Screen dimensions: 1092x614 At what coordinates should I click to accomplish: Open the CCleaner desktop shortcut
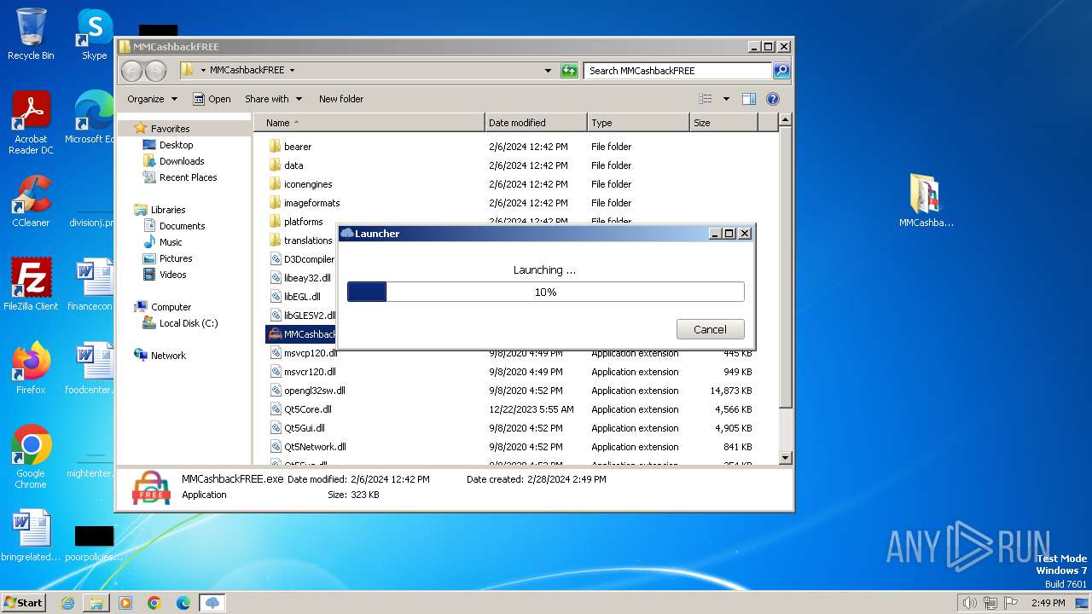(x=31, y=201)
